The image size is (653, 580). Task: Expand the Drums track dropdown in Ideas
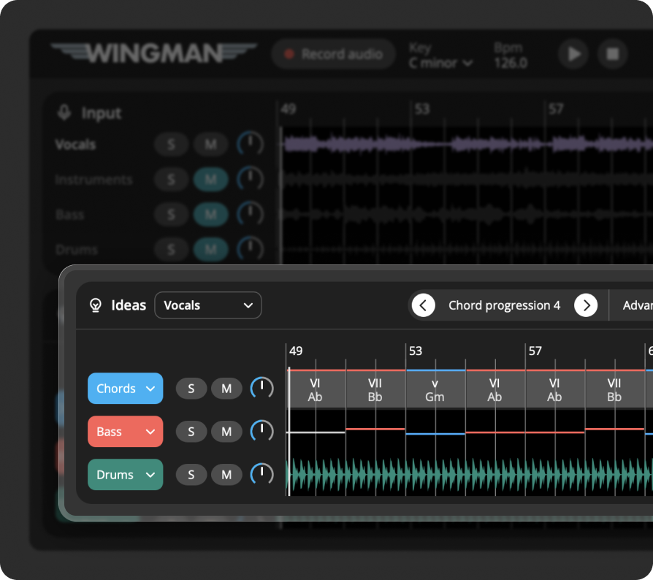coord(126,475)
